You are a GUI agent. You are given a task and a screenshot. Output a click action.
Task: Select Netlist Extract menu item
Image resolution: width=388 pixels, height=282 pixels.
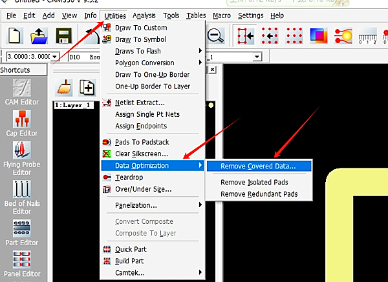click(x=153, y=103)
